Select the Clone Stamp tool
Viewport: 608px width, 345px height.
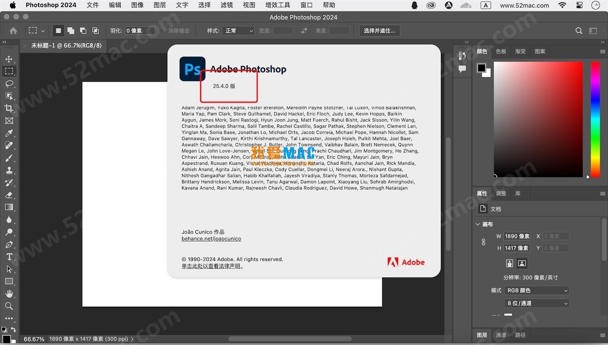click(x=10, y=170)
